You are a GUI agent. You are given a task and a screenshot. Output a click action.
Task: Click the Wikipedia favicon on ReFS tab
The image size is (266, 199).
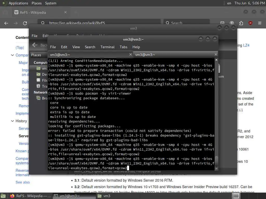click(16, 12)
